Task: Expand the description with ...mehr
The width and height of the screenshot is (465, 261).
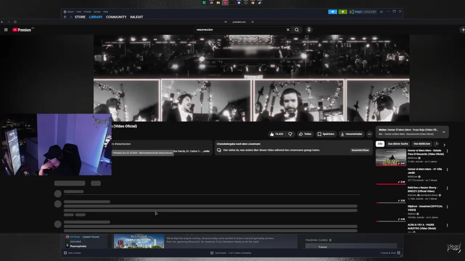Action: (206, 151)
